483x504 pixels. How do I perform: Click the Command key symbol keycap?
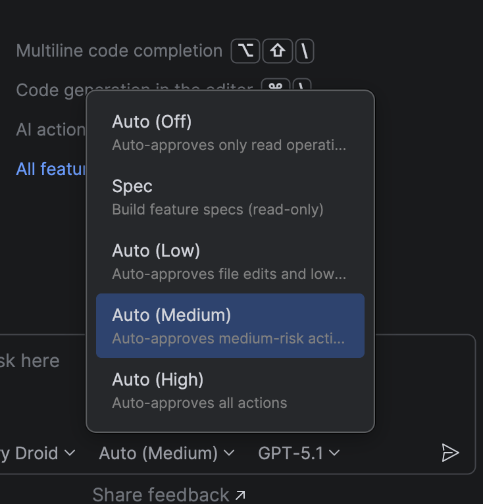(x=276, y=85)
